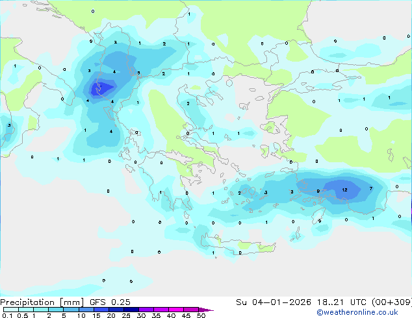Click the 10–15 mm blue legend segment
The width and height of the screenshot is (412, 318).
pos(86,310)
